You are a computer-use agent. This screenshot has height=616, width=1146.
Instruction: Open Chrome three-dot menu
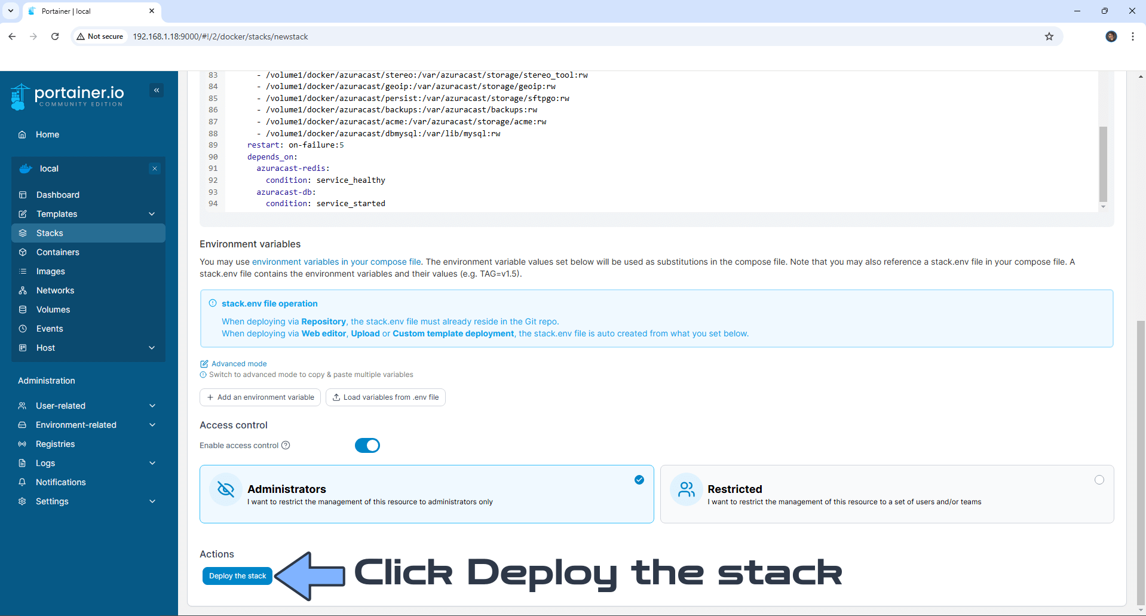pos(1133,36)
